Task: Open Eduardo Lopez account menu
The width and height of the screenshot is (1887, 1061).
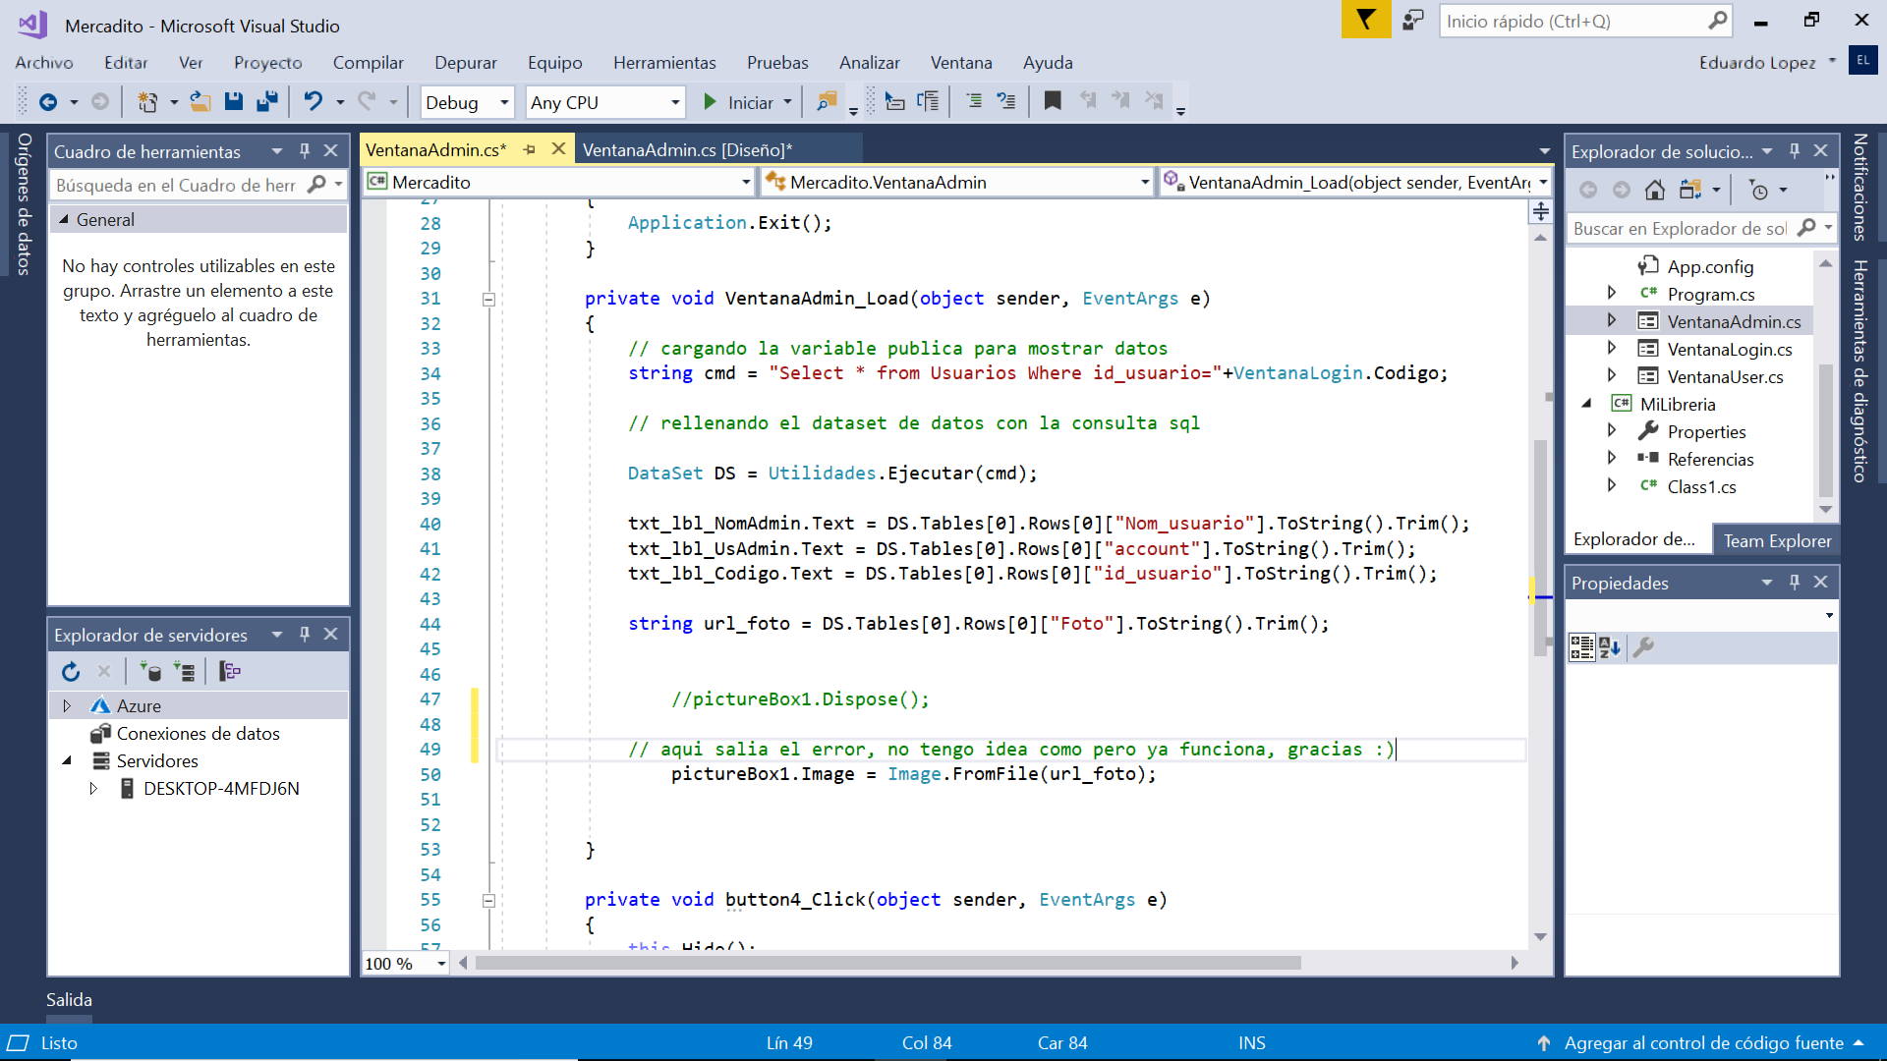Action: tap(1766, 62)
